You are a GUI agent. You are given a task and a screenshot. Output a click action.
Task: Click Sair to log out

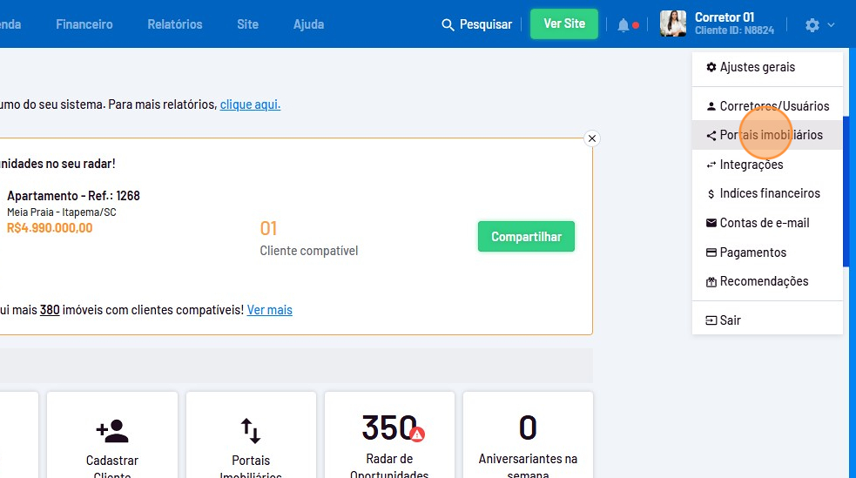tap(730, 320)
